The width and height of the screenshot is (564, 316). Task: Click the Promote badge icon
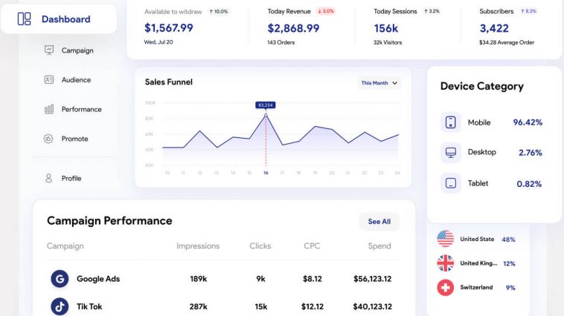pyautogui.click(x=48, y=139)
